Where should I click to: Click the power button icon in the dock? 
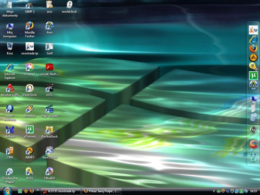point(253,129)
